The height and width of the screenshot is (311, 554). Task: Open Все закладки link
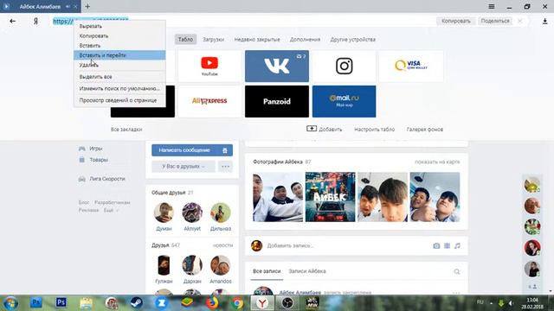(126, 130)
